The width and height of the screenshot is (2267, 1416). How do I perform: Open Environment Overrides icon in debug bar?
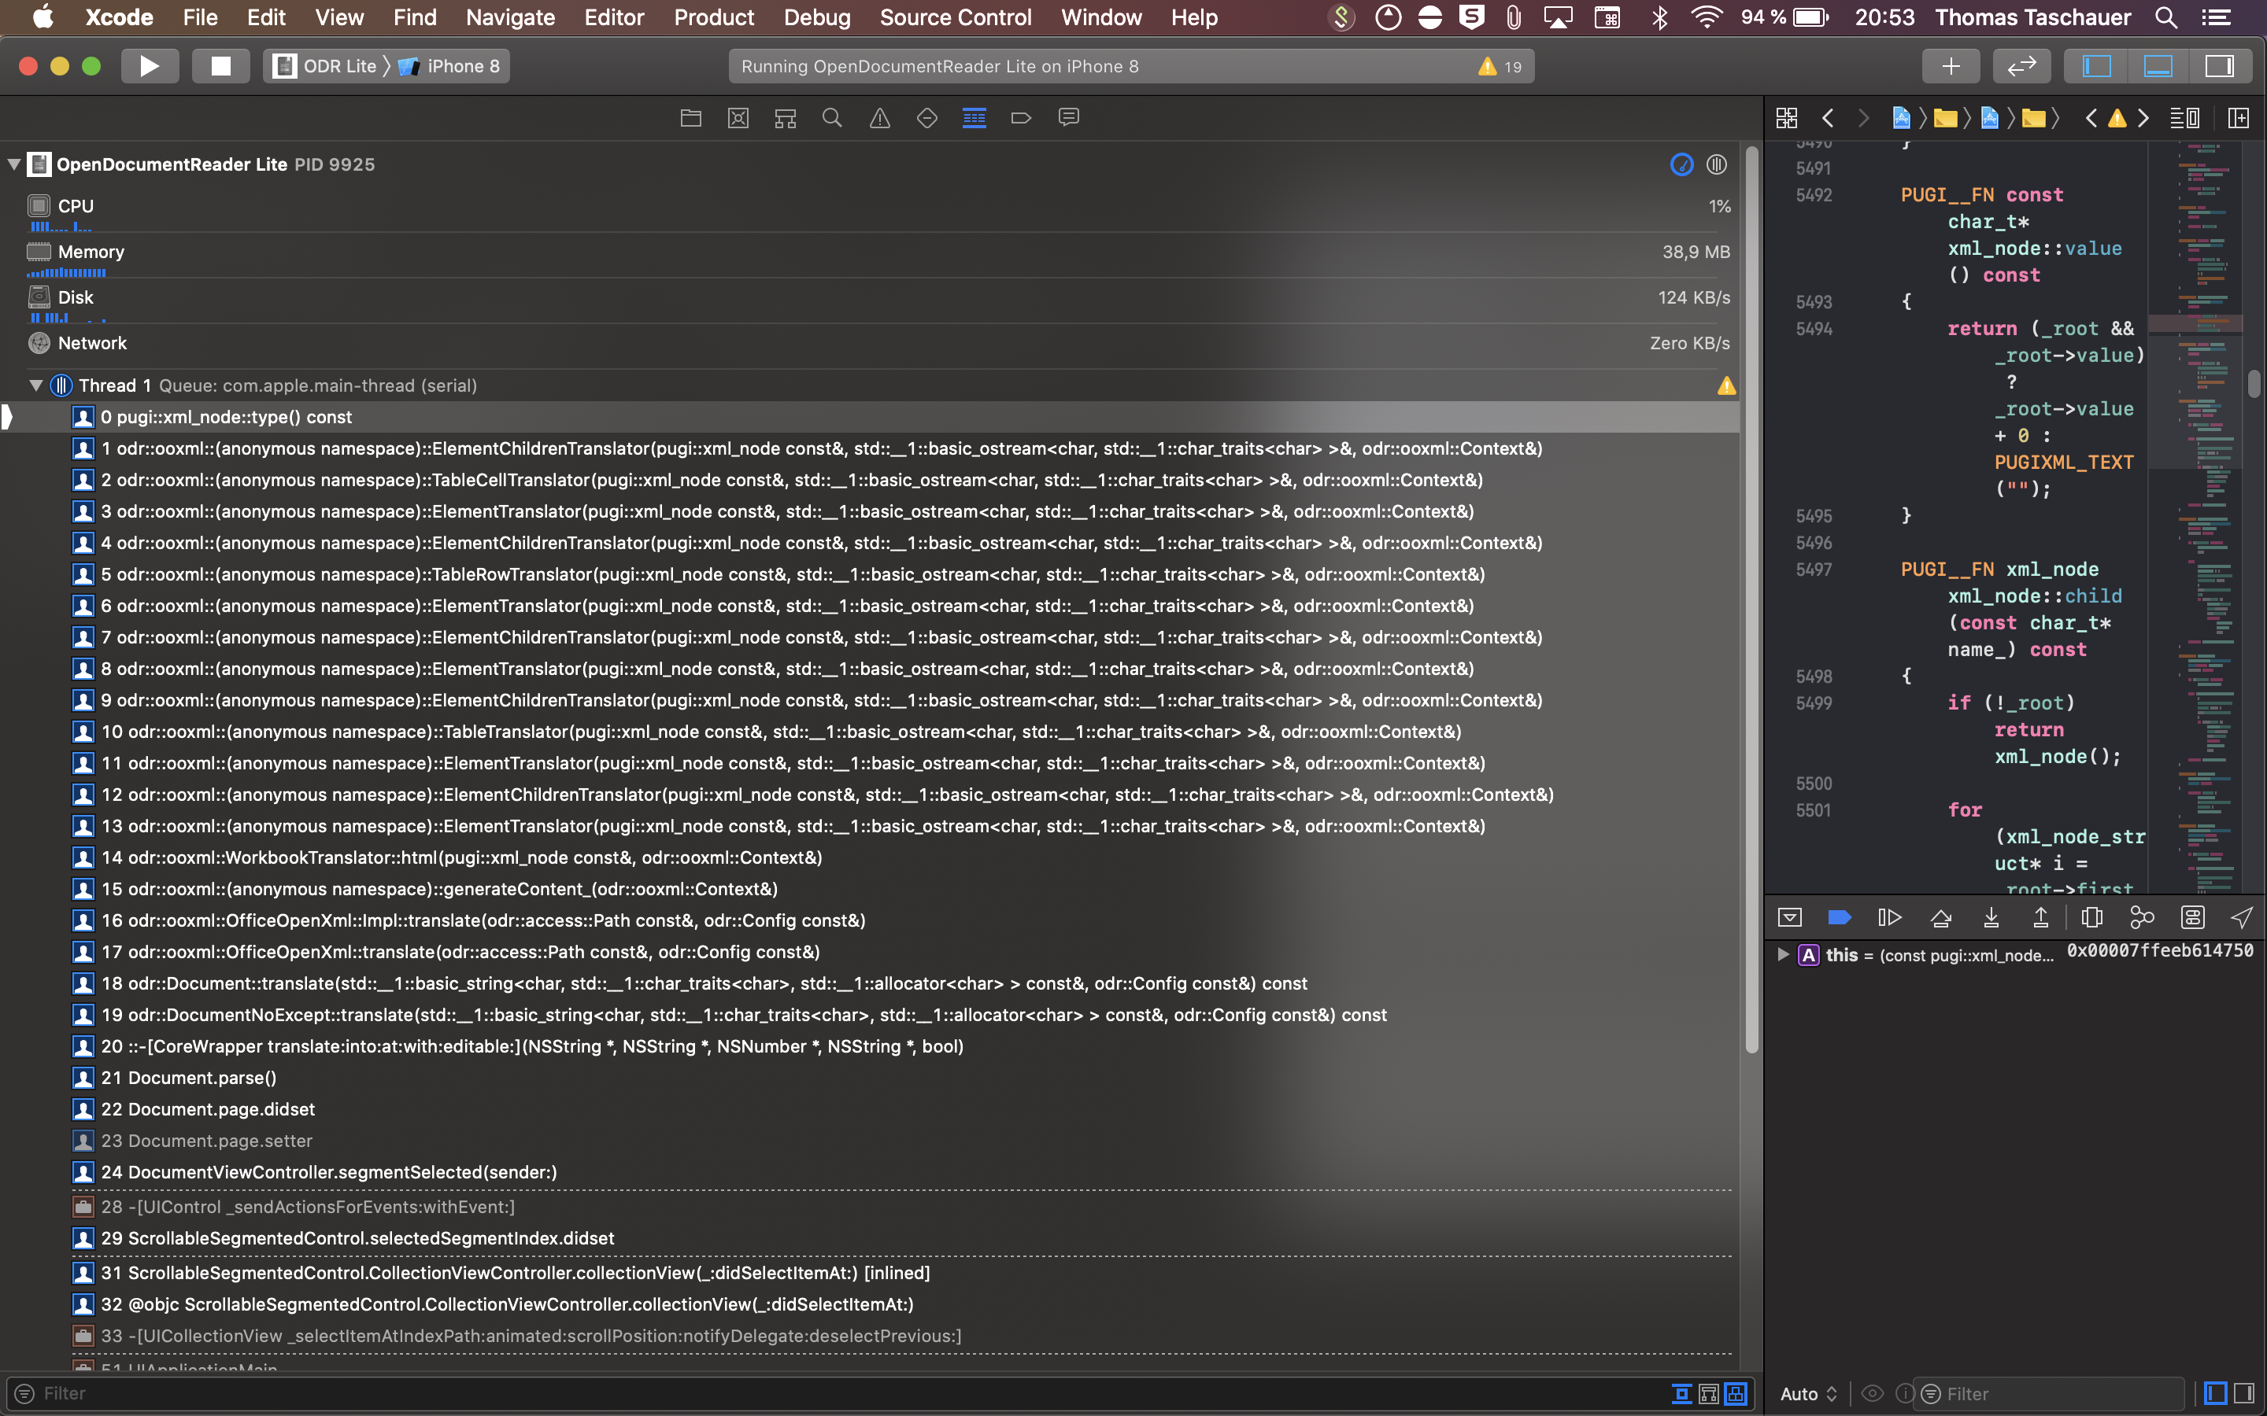pos(2192,918)
